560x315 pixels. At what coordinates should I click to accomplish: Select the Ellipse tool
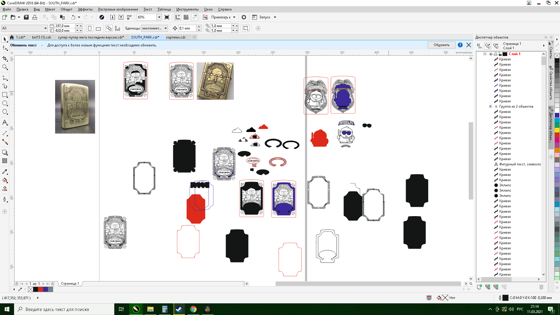5,103
